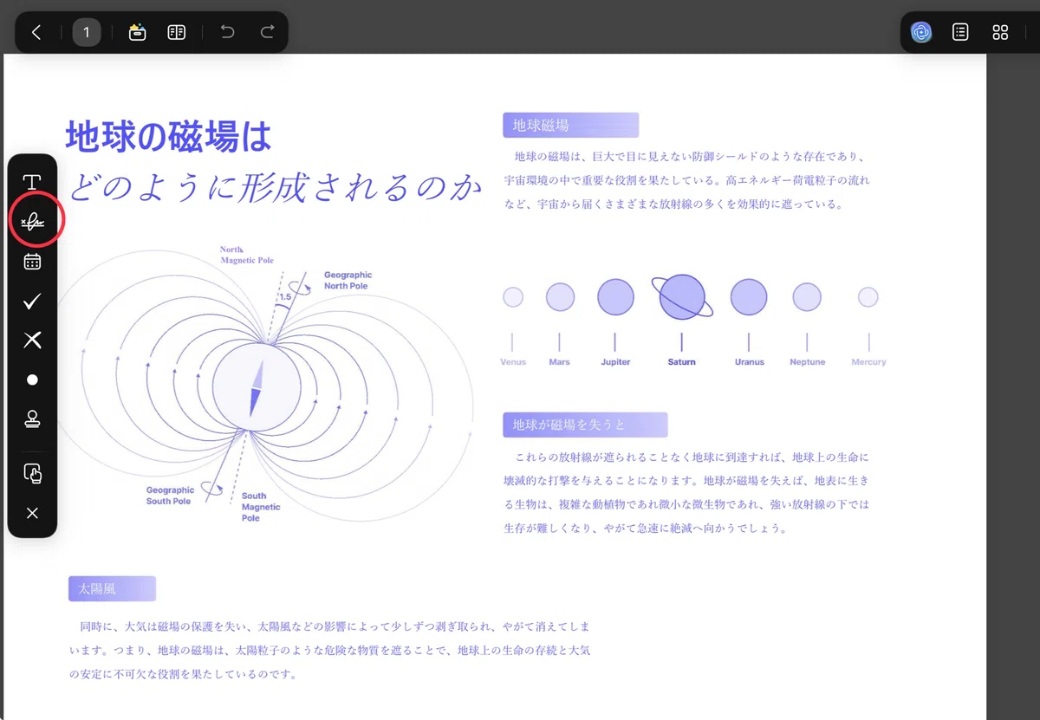
Task: Click the heading 地球の磁場は
Action: tap(169, 136)
